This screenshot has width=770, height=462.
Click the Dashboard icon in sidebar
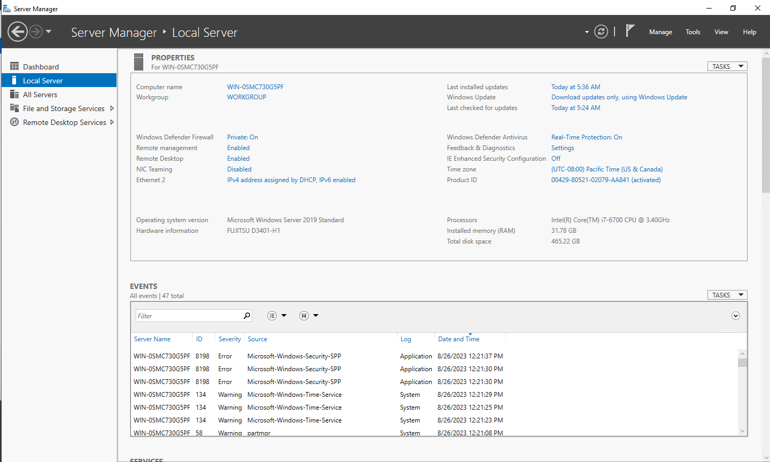point(14,67)
